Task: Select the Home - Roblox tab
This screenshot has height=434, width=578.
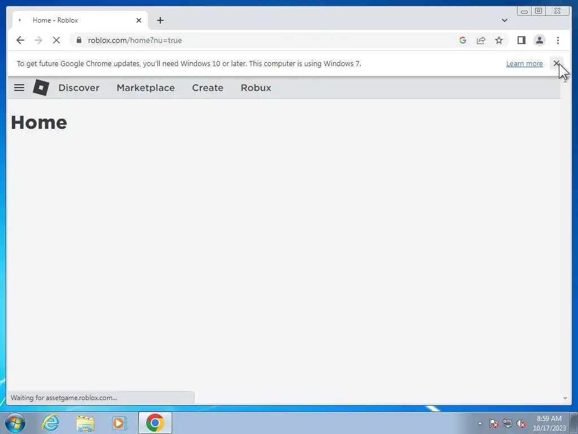Action: [x=80, y=20]
